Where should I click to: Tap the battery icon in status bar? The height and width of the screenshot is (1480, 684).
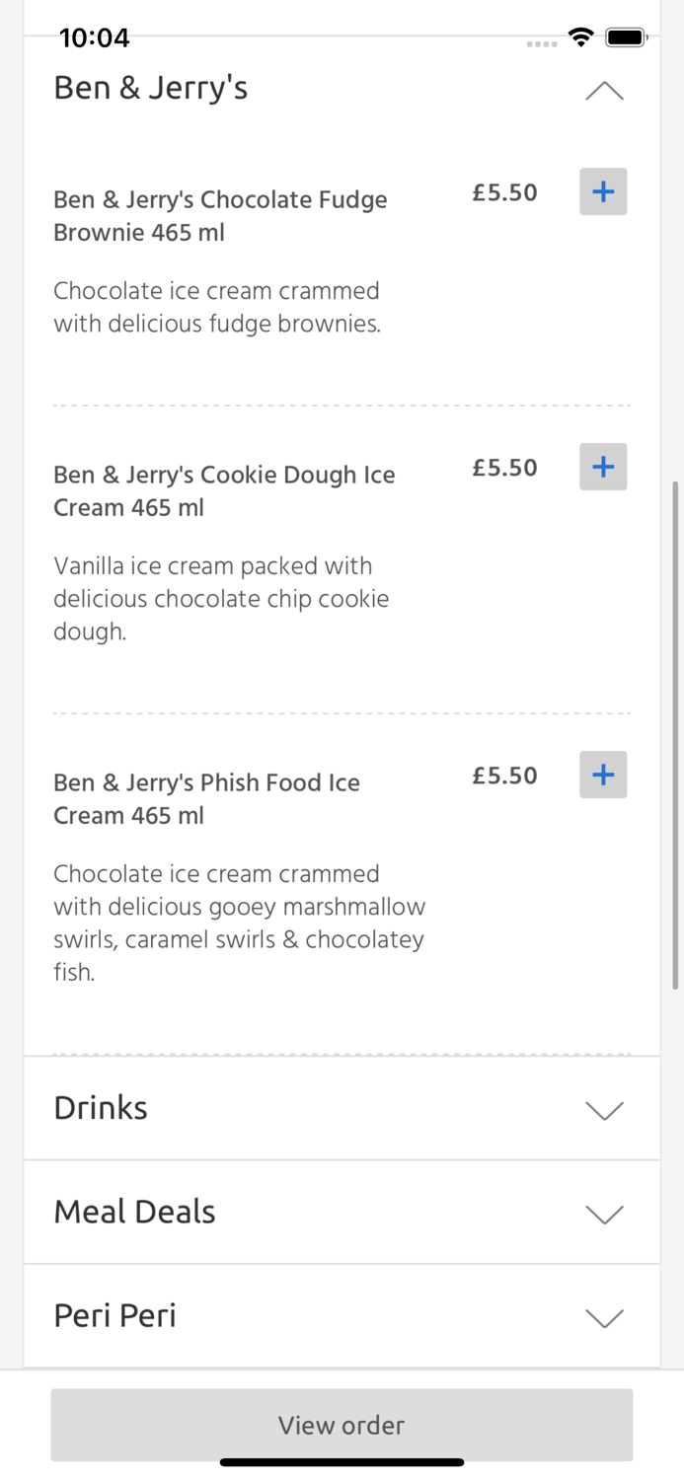tap(626, 37)
